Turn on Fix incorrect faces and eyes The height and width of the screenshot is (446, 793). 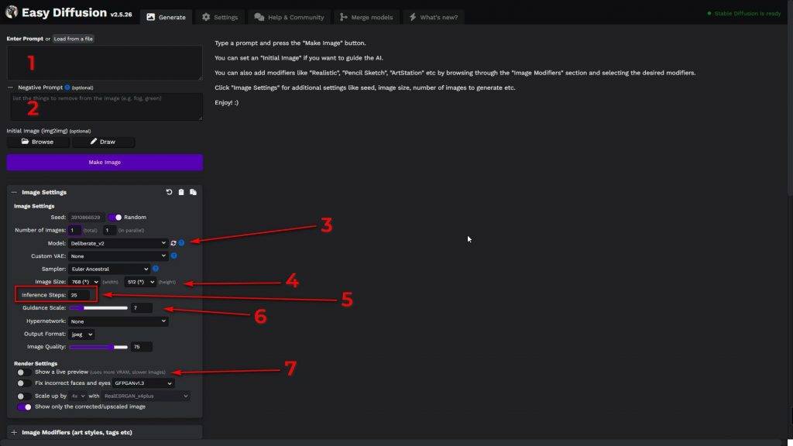(25, 383)
